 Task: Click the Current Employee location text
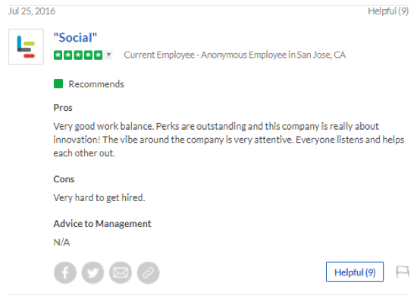point(235,55)
